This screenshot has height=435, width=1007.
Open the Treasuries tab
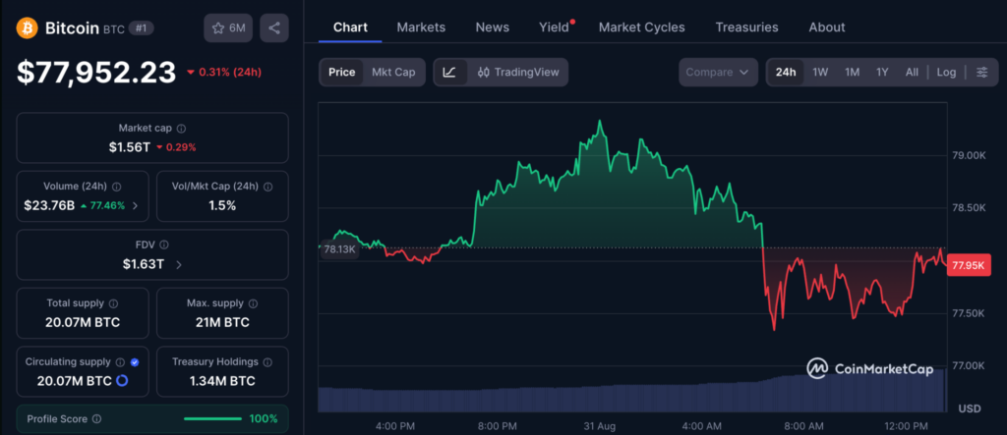click(x=747, y=27)
